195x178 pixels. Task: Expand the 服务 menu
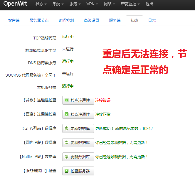(x=75, y=4)
